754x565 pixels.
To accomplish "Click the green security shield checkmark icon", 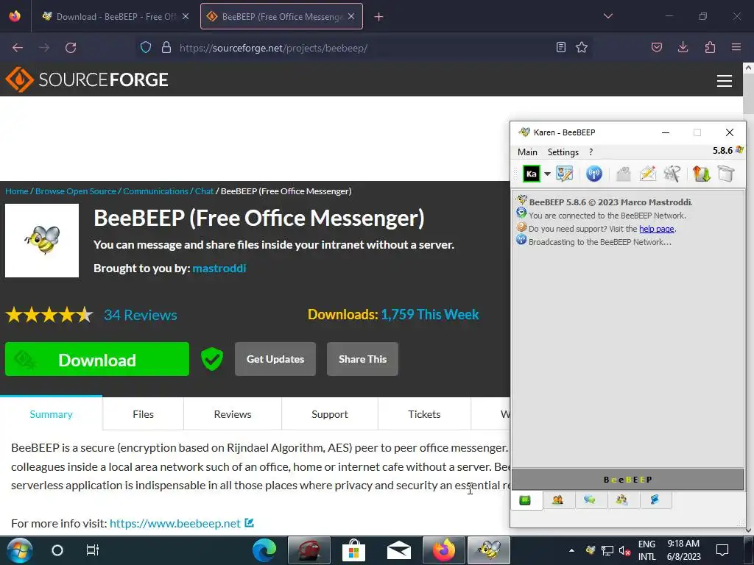I will click(212, 359).
